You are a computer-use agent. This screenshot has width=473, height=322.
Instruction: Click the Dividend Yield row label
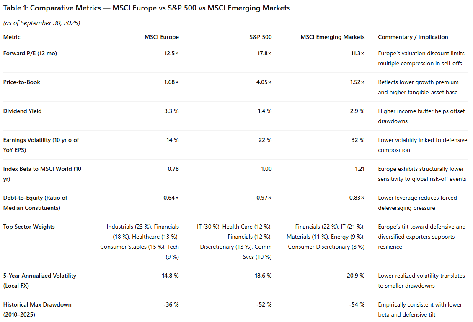22,111
